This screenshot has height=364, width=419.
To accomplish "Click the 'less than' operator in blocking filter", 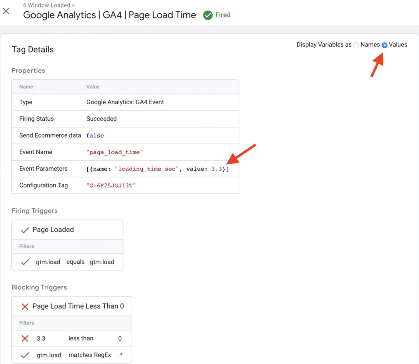I will (81, 338).
